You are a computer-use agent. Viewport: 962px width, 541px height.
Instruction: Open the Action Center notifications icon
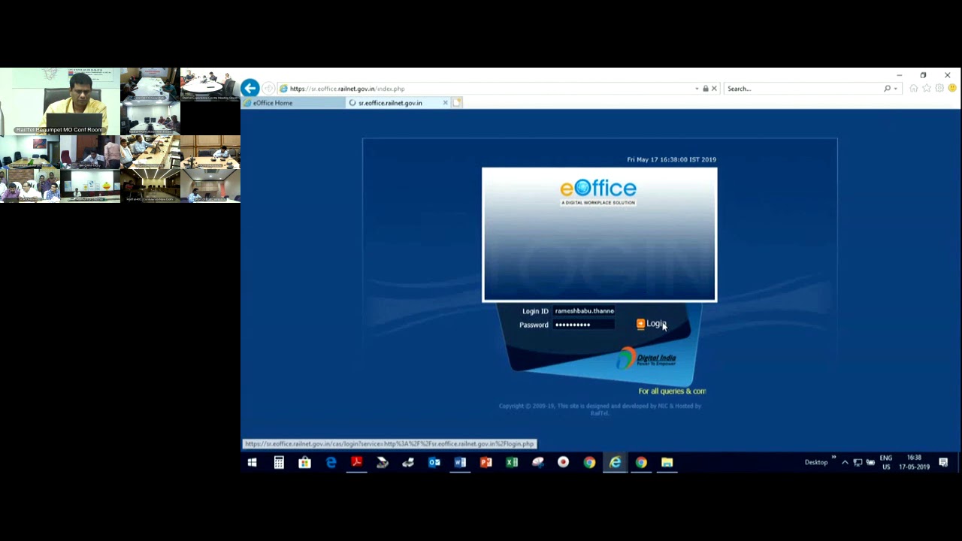[943, 462]
